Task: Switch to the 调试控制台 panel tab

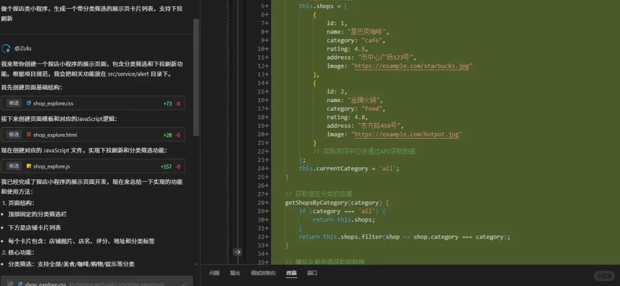Action: pos(263,273)
